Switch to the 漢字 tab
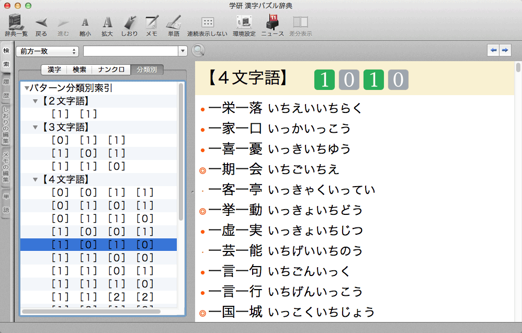The image size is (522, 333). click(x=54, y=70)
